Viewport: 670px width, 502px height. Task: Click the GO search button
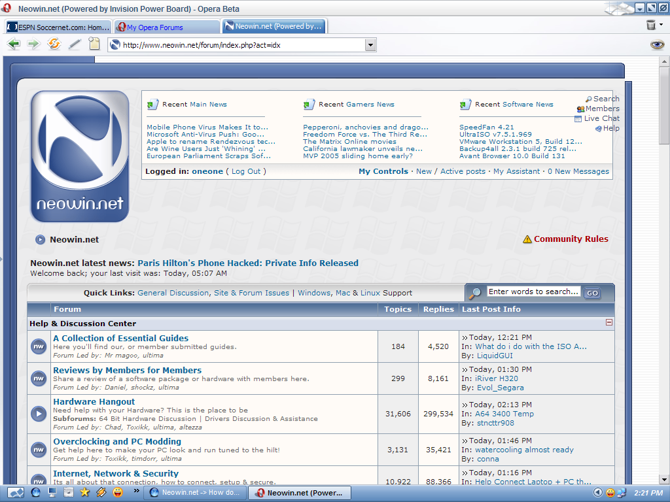pyautogui.click(x=592, y=293)
